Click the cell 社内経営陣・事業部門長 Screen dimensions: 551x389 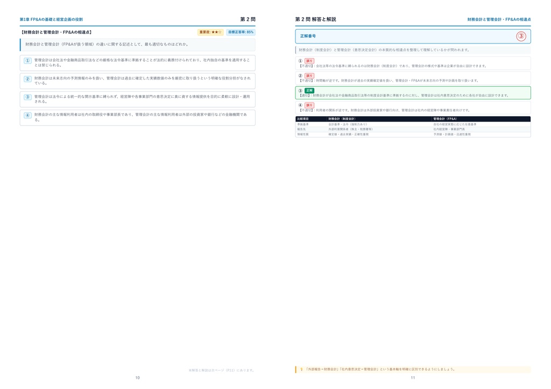click(449, 129)
